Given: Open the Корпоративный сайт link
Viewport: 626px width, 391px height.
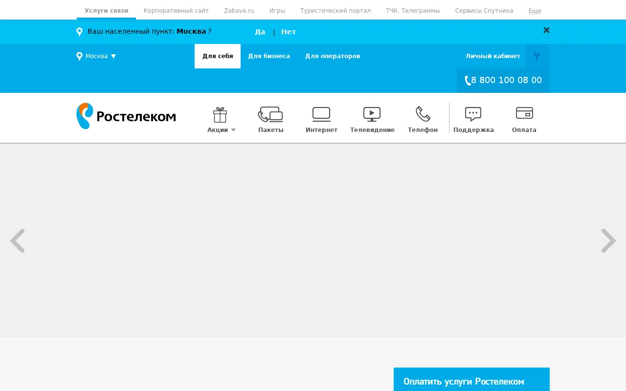Looking at the screenshot, I should tap(176, 11).
